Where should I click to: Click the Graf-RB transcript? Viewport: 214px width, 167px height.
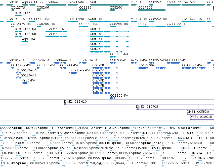(x=109, y=32)
